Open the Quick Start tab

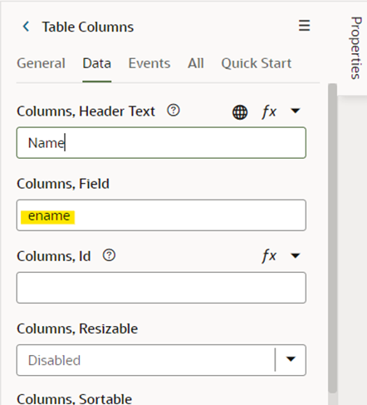coord(256,63)
